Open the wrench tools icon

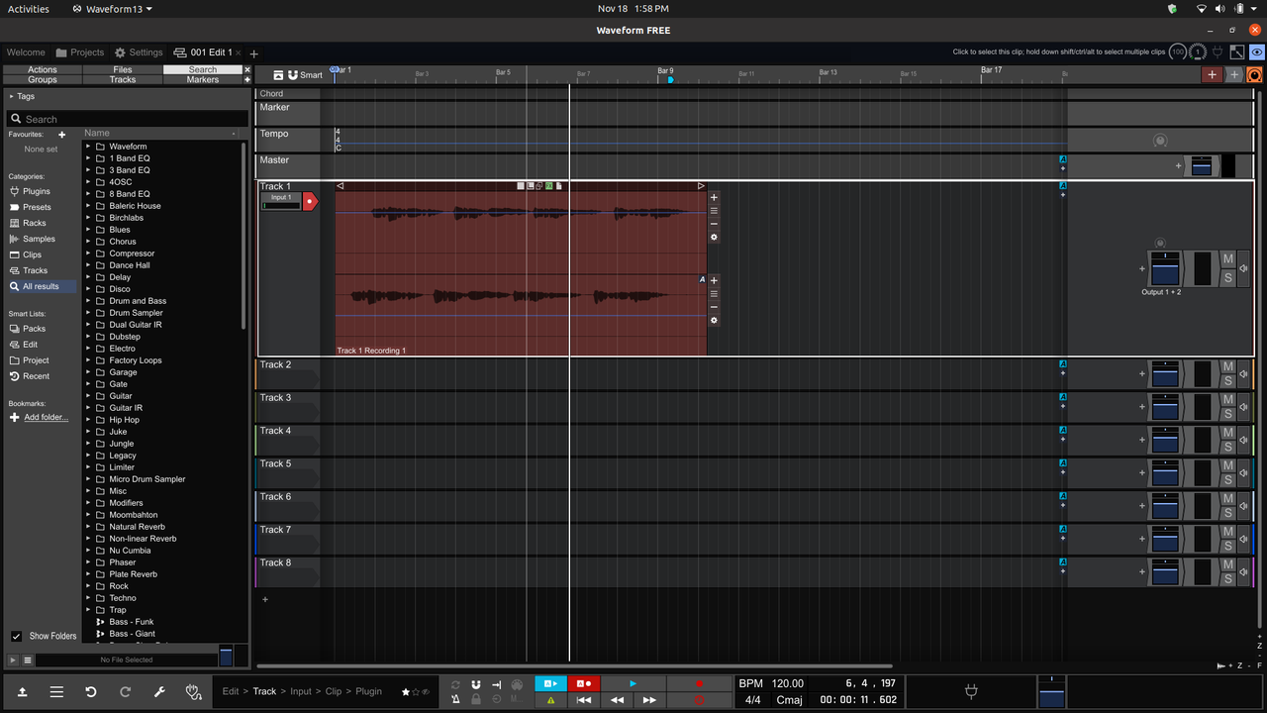coord(159,691)
